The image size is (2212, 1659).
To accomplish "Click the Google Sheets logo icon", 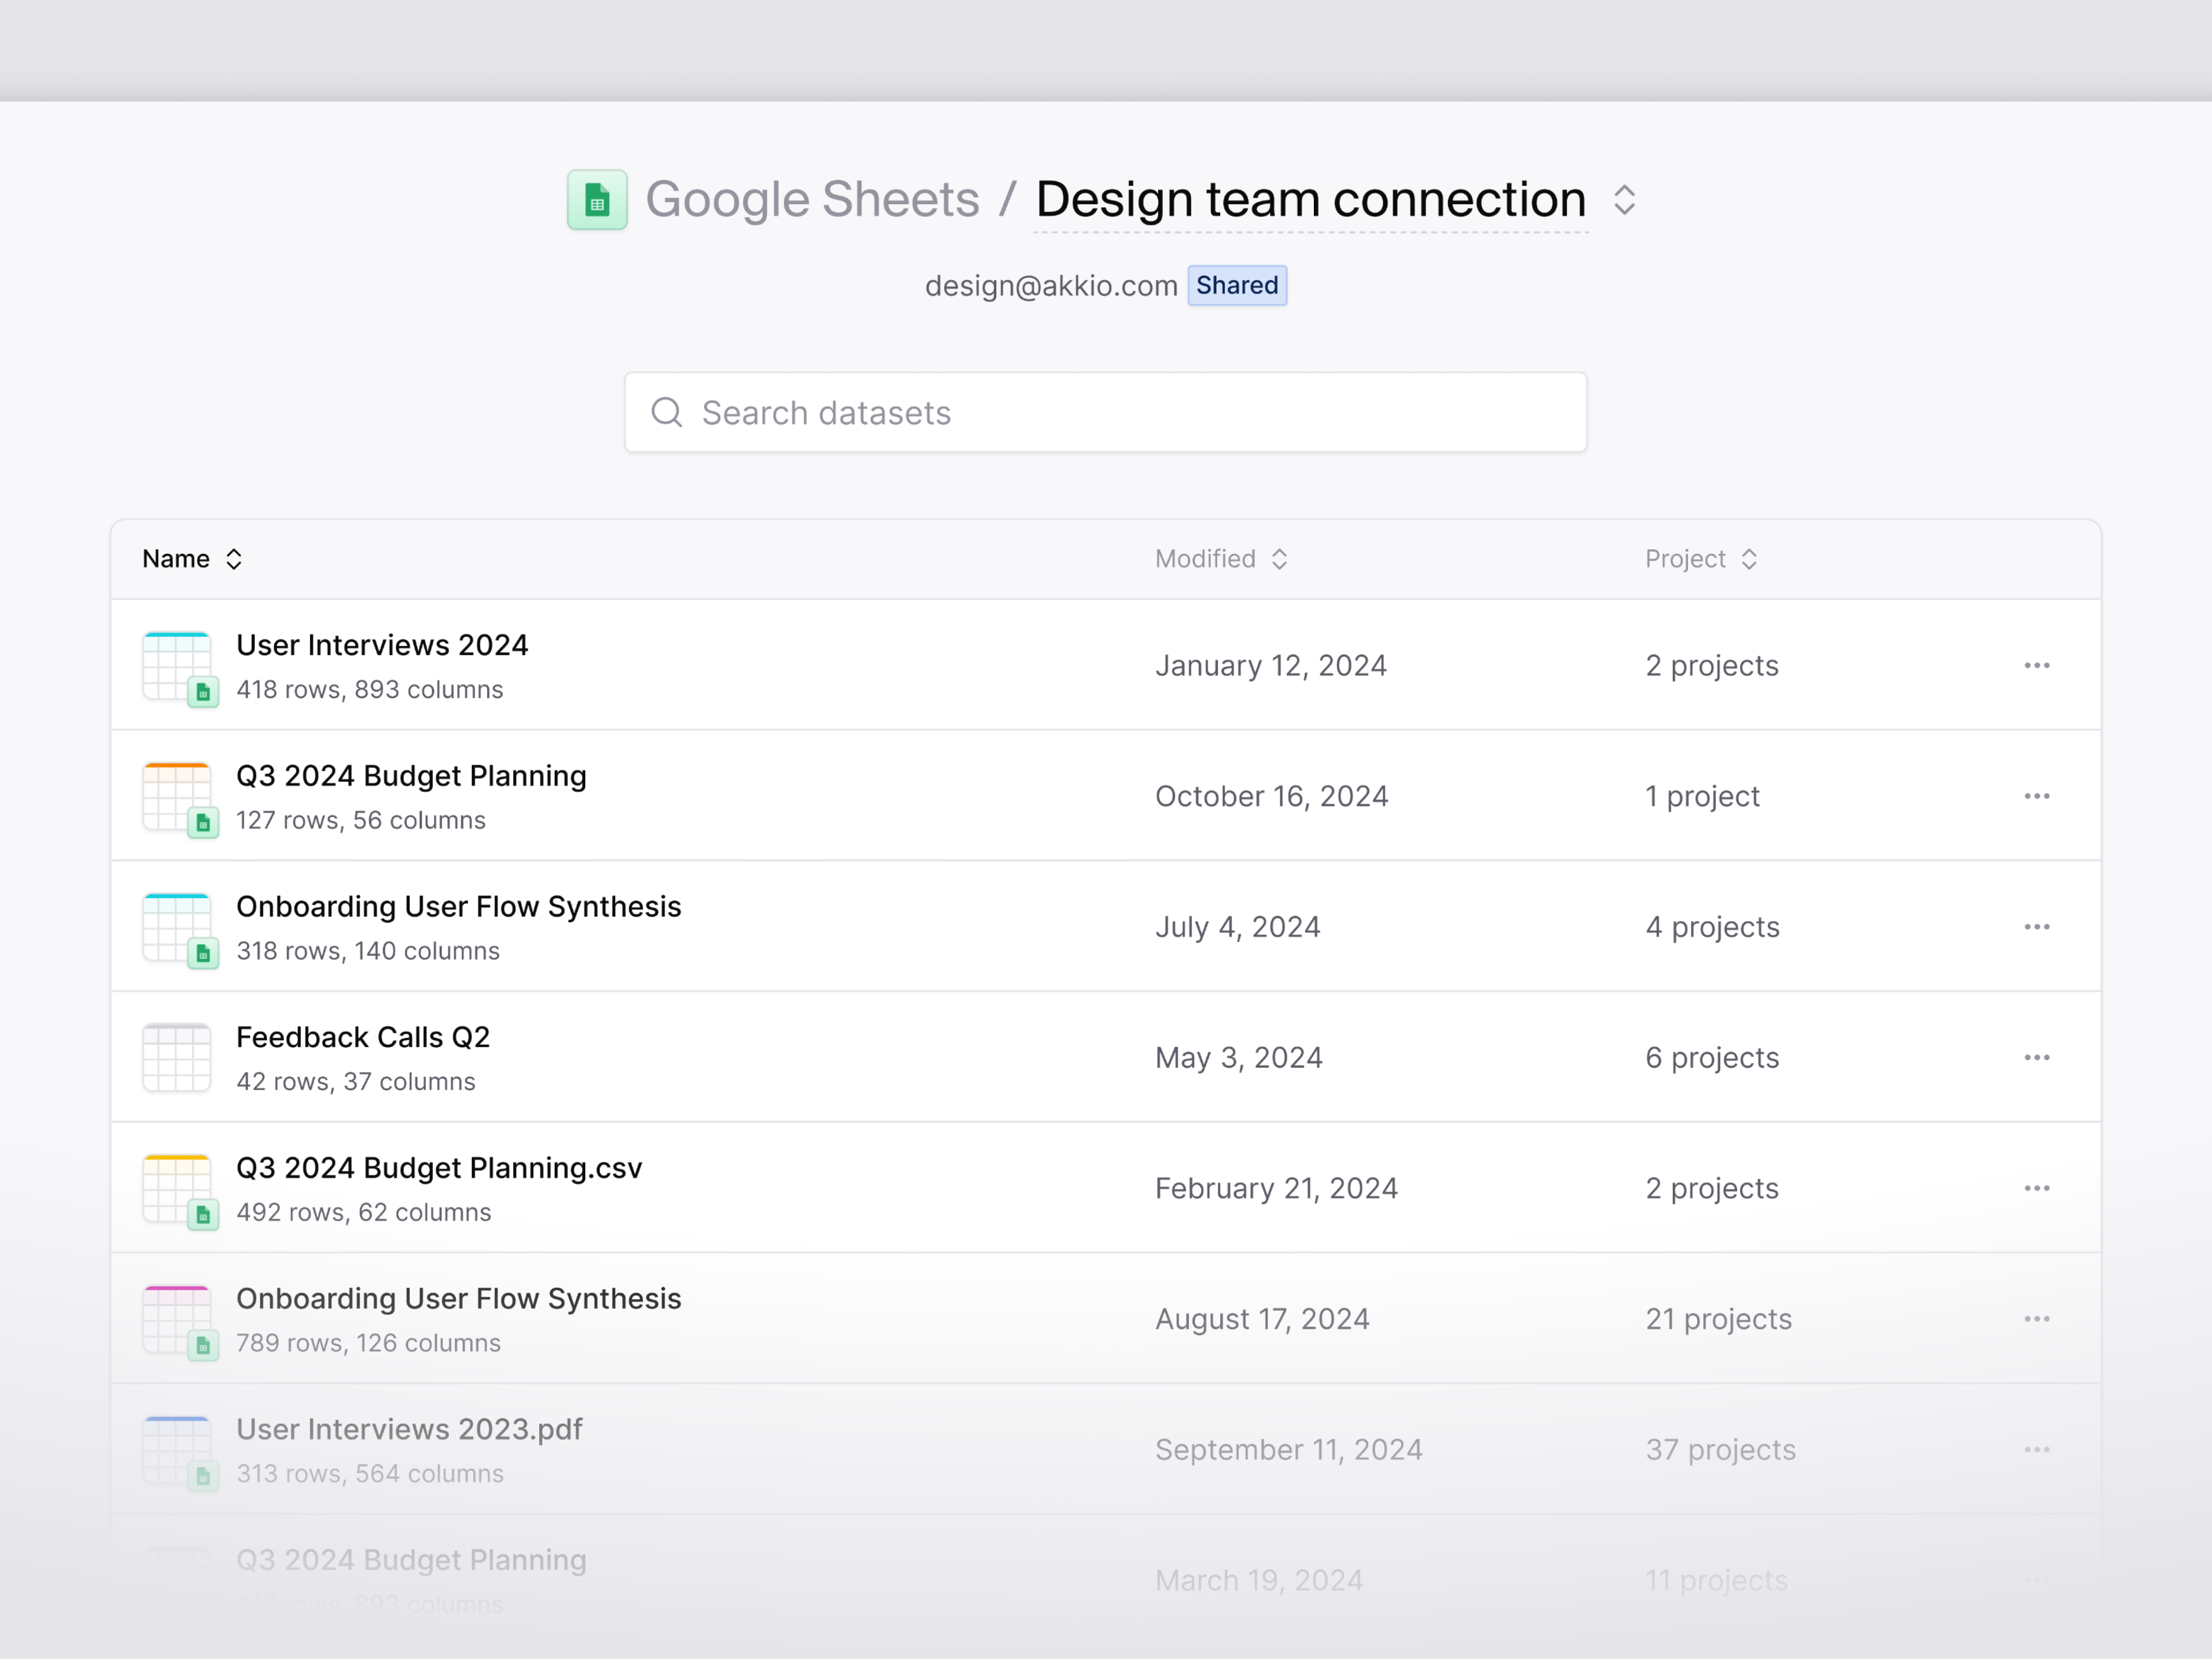I will tap(597, 200).
